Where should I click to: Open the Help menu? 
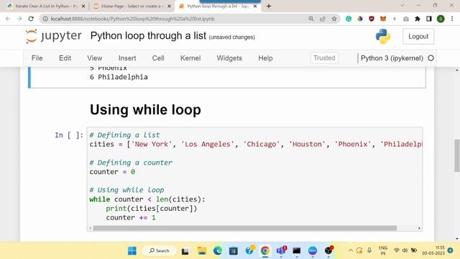[265, 58]
